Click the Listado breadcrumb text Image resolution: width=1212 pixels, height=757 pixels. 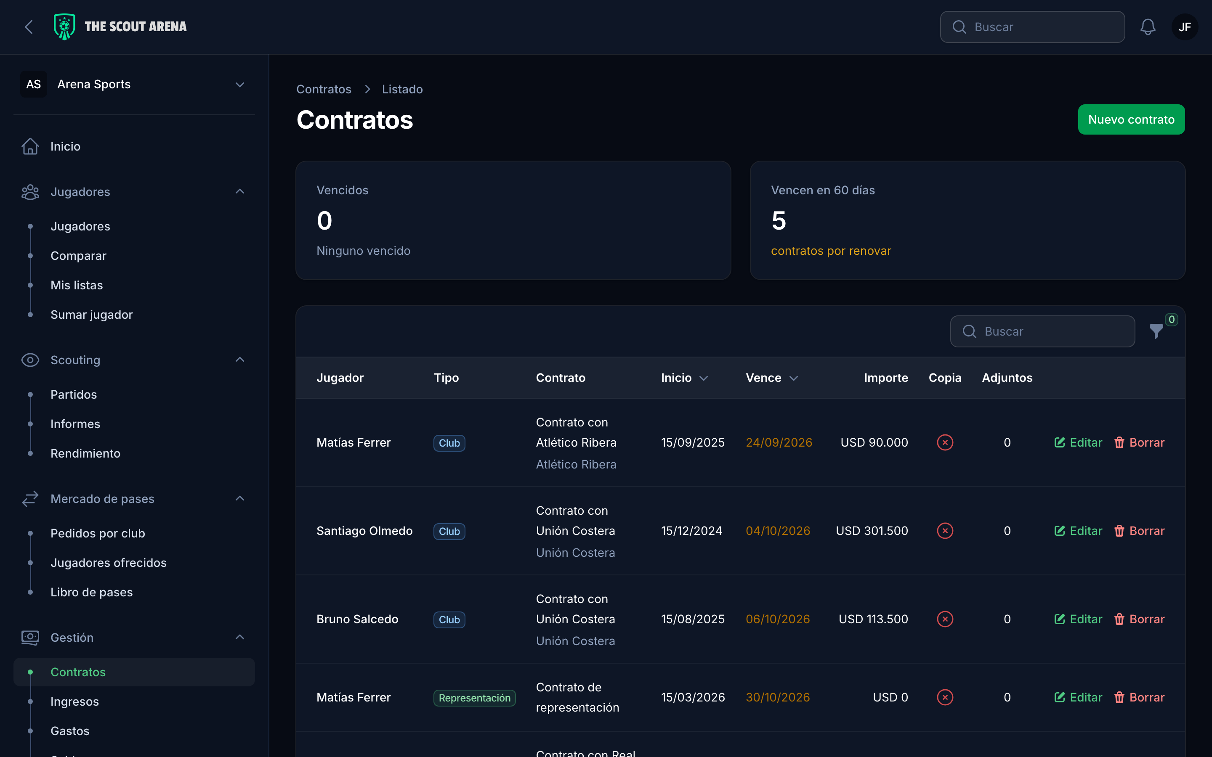402,89
